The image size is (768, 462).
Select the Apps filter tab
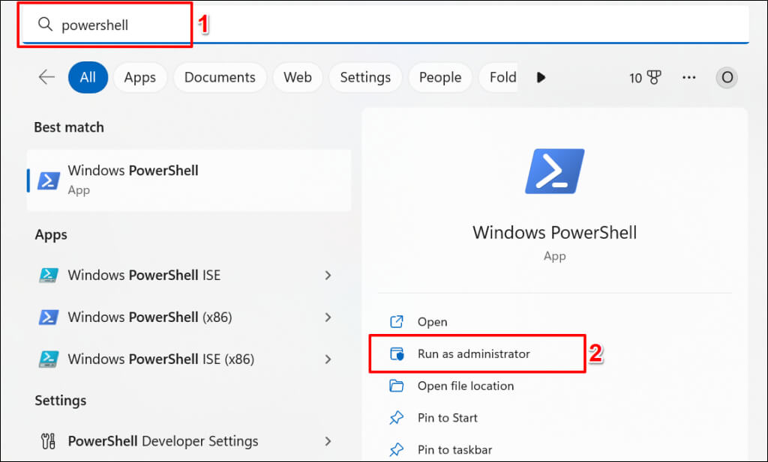pos(140,77)
